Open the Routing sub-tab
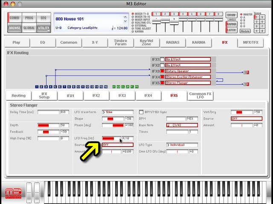The width and height of the screenshot is (273, 204). click(x=18, y=96)
